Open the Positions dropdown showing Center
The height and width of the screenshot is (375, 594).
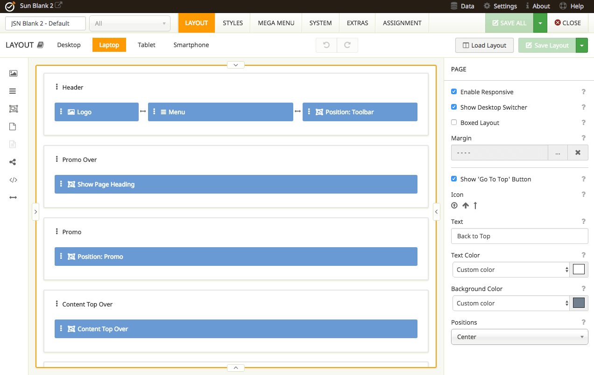click(519, 337)
